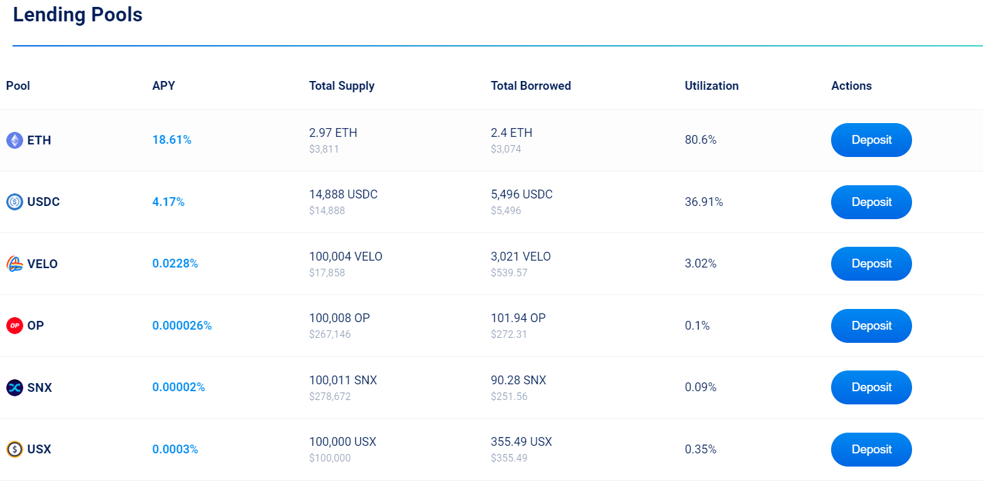The width and height of the screenshot is (983, 481).
Task: Click the 4.17% APY value for USDC
Action: pos(168,202)
